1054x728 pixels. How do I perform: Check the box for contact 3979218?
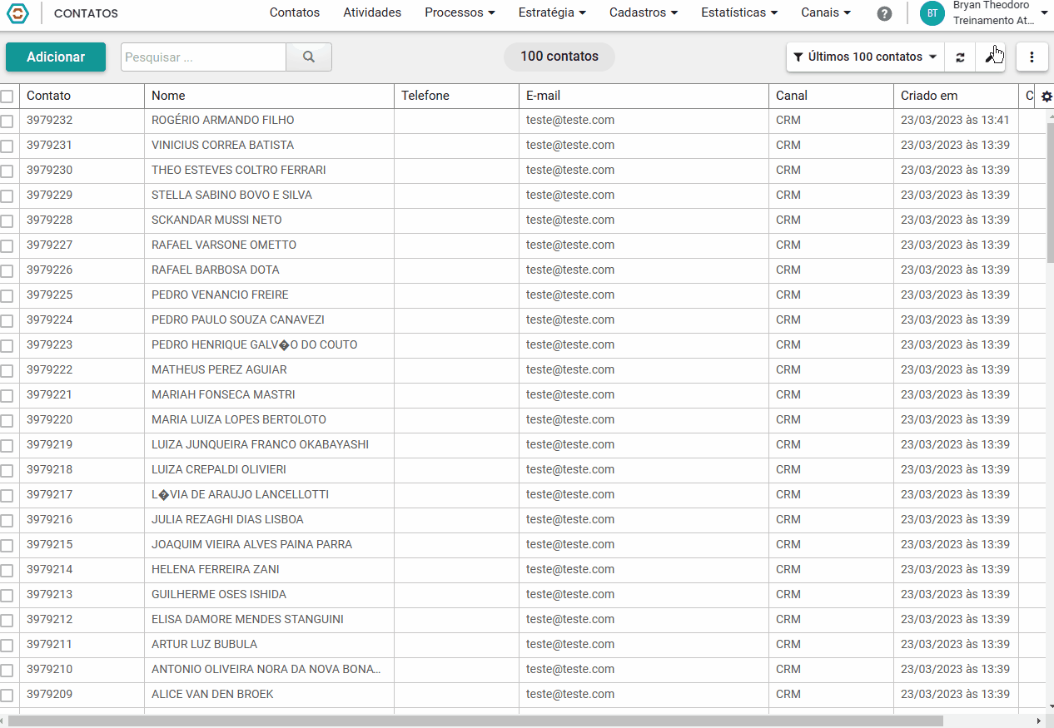pos(7,471)
